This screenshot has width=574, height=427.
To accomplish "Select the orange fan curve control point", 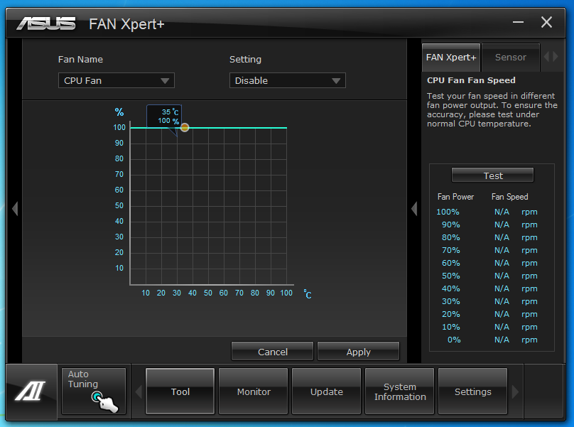I will 185,127.
